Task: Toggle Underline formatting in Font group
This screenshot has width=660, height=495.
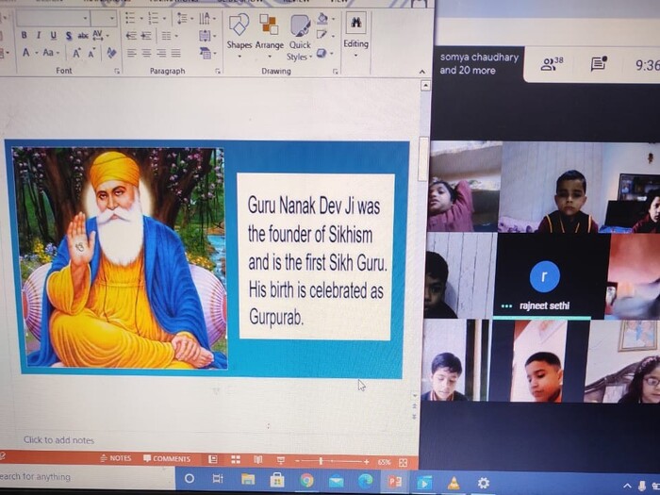Action: (x=54, y=36)
